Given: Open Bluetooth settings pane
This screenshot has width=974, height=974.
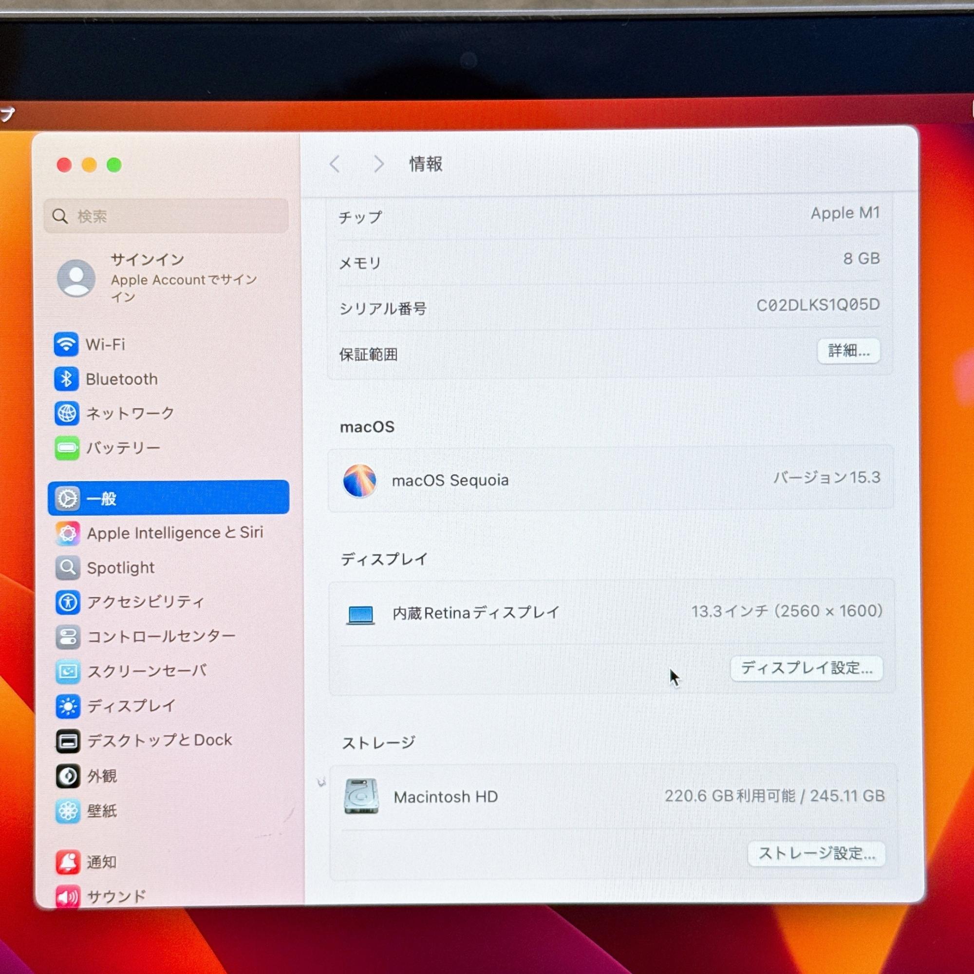Looking at the screenshot, I should coord(121,379).
